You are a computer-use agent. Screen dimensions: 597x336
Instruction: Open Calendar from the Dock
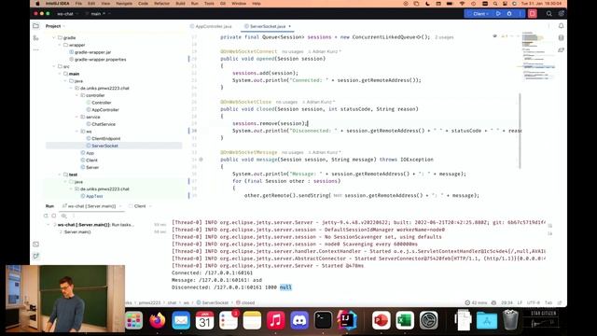pos(204,320)
